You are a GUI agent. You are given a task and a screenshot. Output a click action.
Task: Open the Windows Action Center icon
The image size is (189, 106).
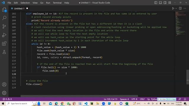[x=185, y=103]
